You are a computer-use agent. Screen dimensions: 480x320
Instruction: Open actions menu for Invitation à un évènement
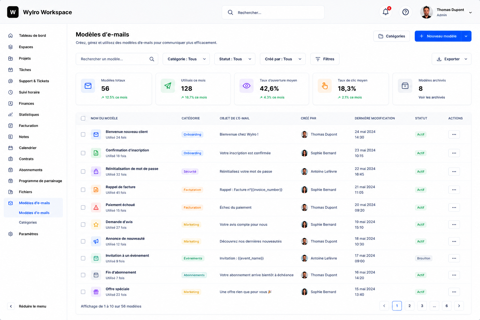454,258
